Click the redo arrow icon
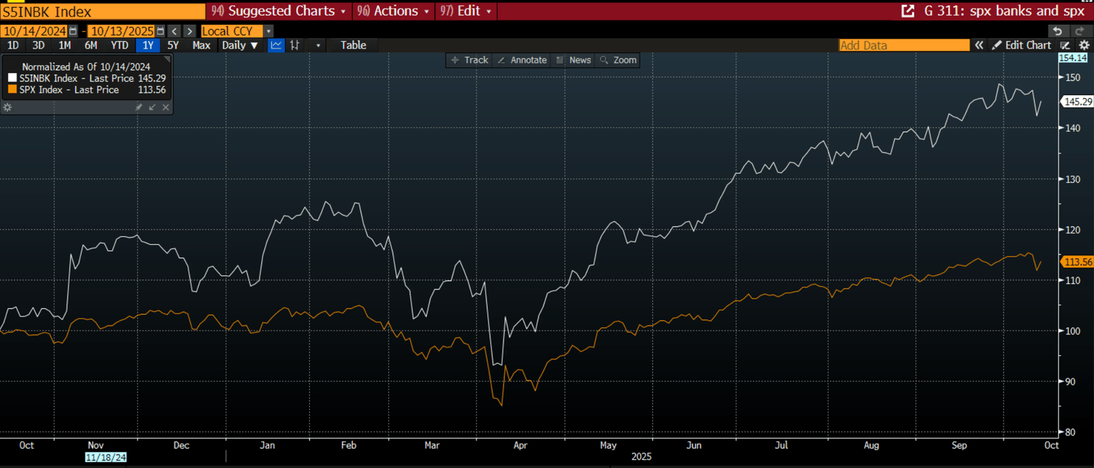Screen dimensions: 1094x468 [x=1080, y=31]
